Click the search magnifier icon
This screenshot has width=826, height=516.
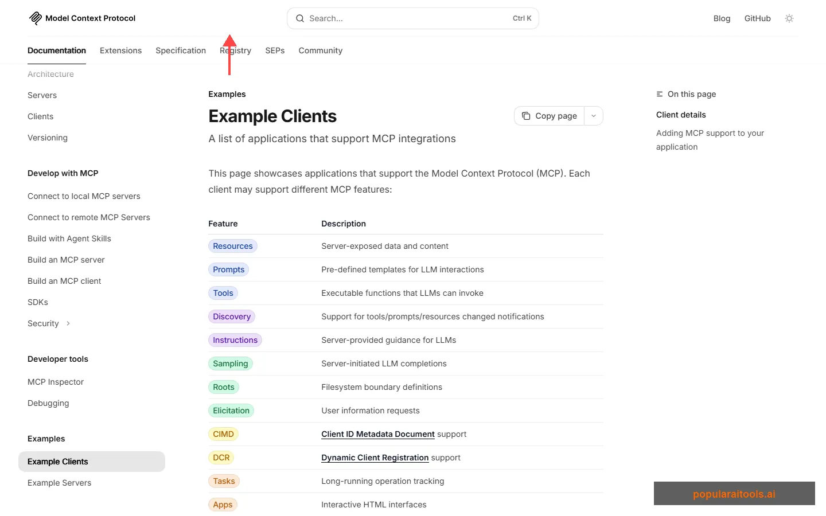click(299, 18)
